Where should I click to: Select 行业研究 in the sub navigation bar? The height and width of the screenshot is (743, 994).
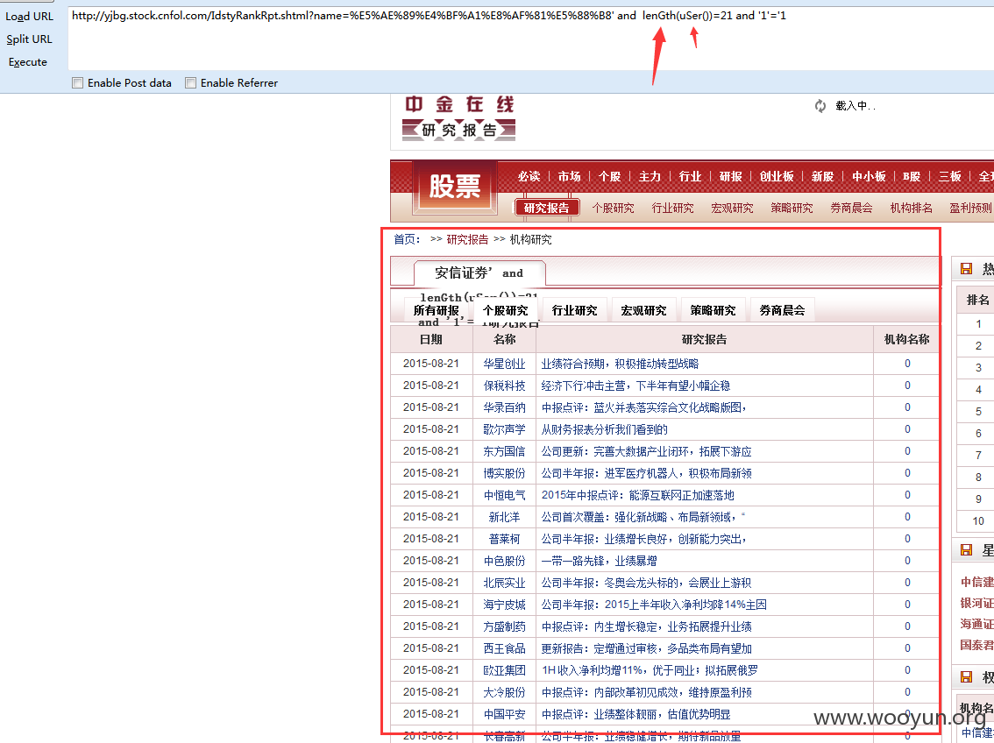pyautogui.click(x=672, y=208)
